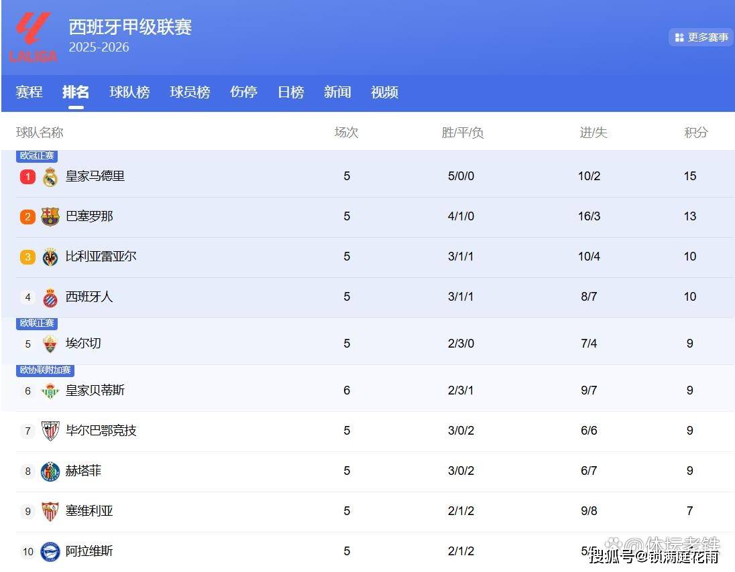Click the Elche club crest

pos(50,344)
